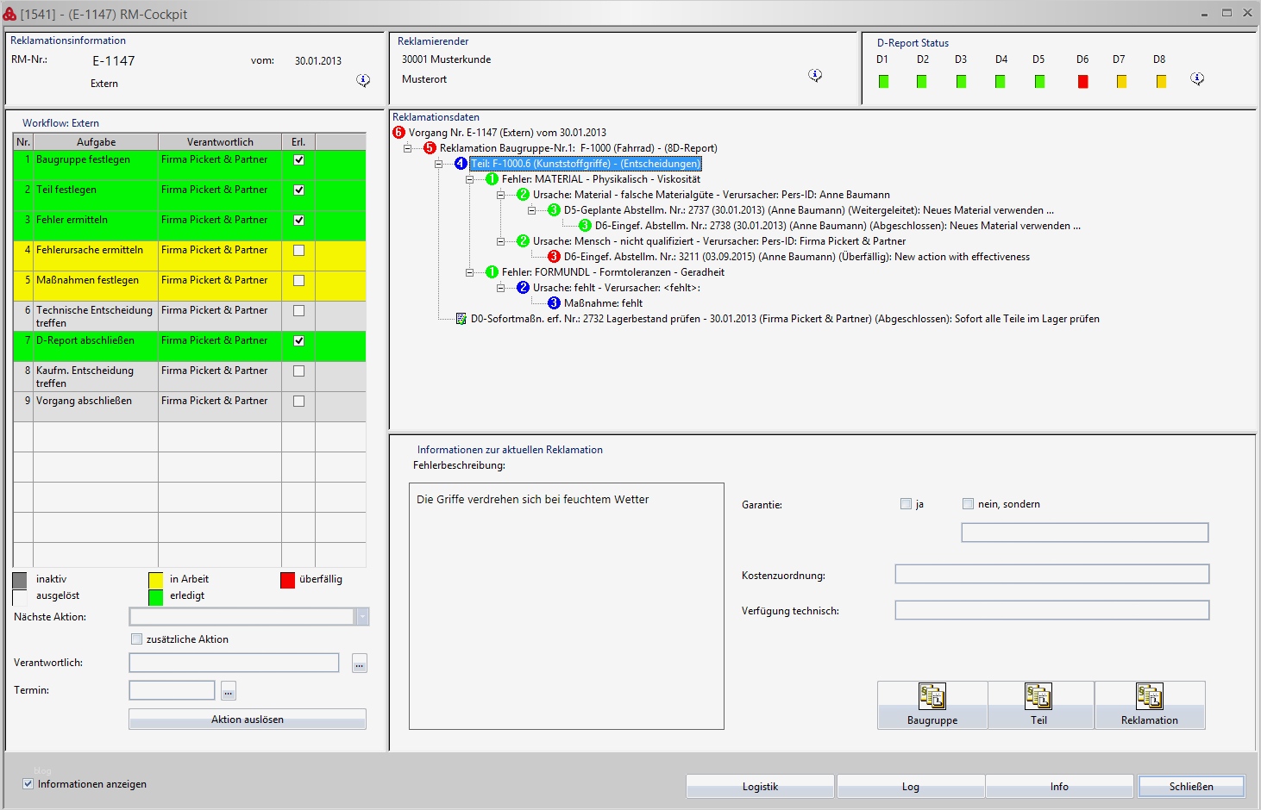Screen dimensions: 1261x810
Task: Open the Nächste Aktion dropdown
Action: click(362, 617)
